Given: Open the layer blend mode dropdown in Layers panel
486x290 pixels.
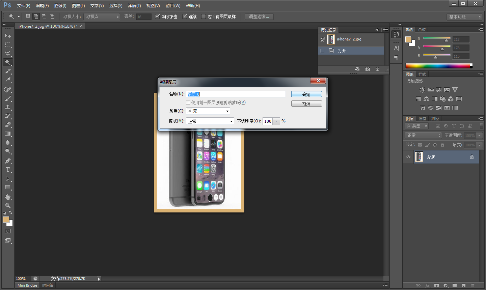Looking at the screenshot, I should (423, 135).
